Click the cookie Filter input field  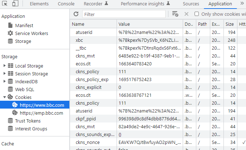pyautogui.click(x=124, y=14)
